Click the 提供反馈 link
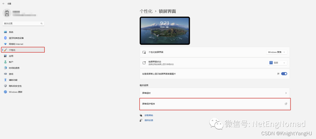The image size is (316, 139). point(149,120)
